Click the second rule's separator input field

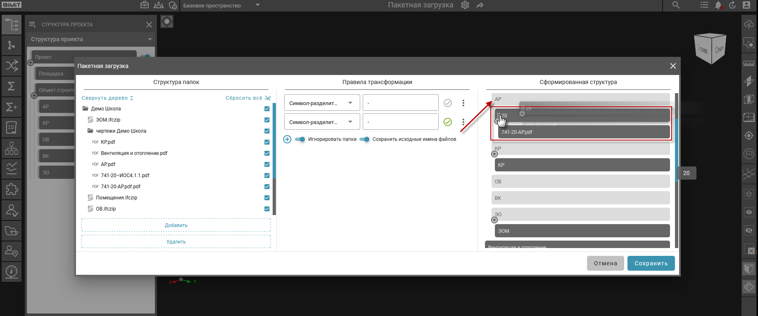400,122
